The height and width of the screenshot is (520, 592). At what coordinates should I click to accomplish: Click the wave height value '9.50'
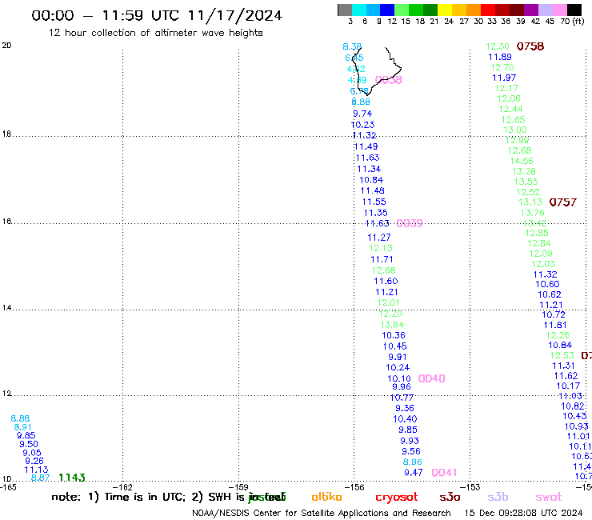tap(28, 444)
